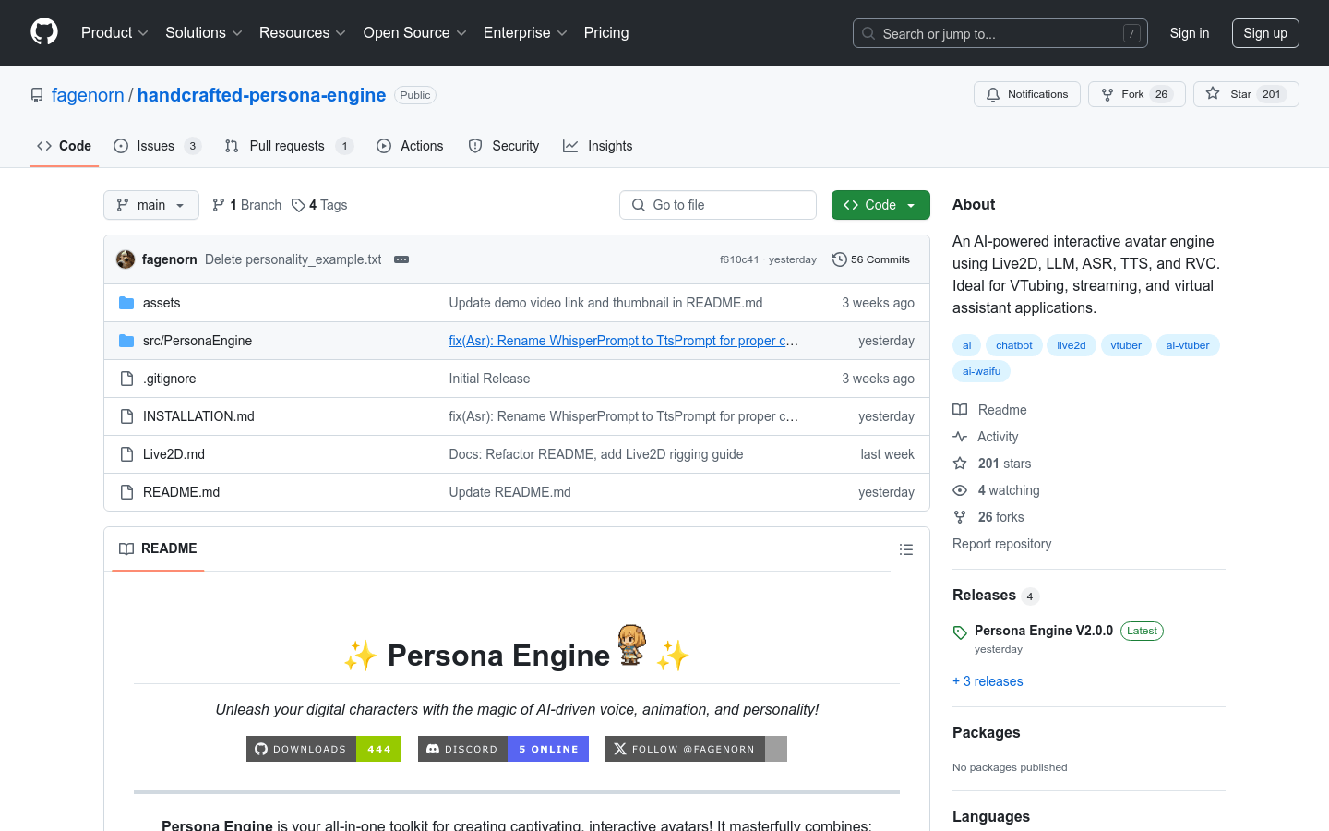Image resolution: width=1329 pixels, height=831 pixels.
Task: Open the fagenorn owner profile link
Action: click(88, 95)
